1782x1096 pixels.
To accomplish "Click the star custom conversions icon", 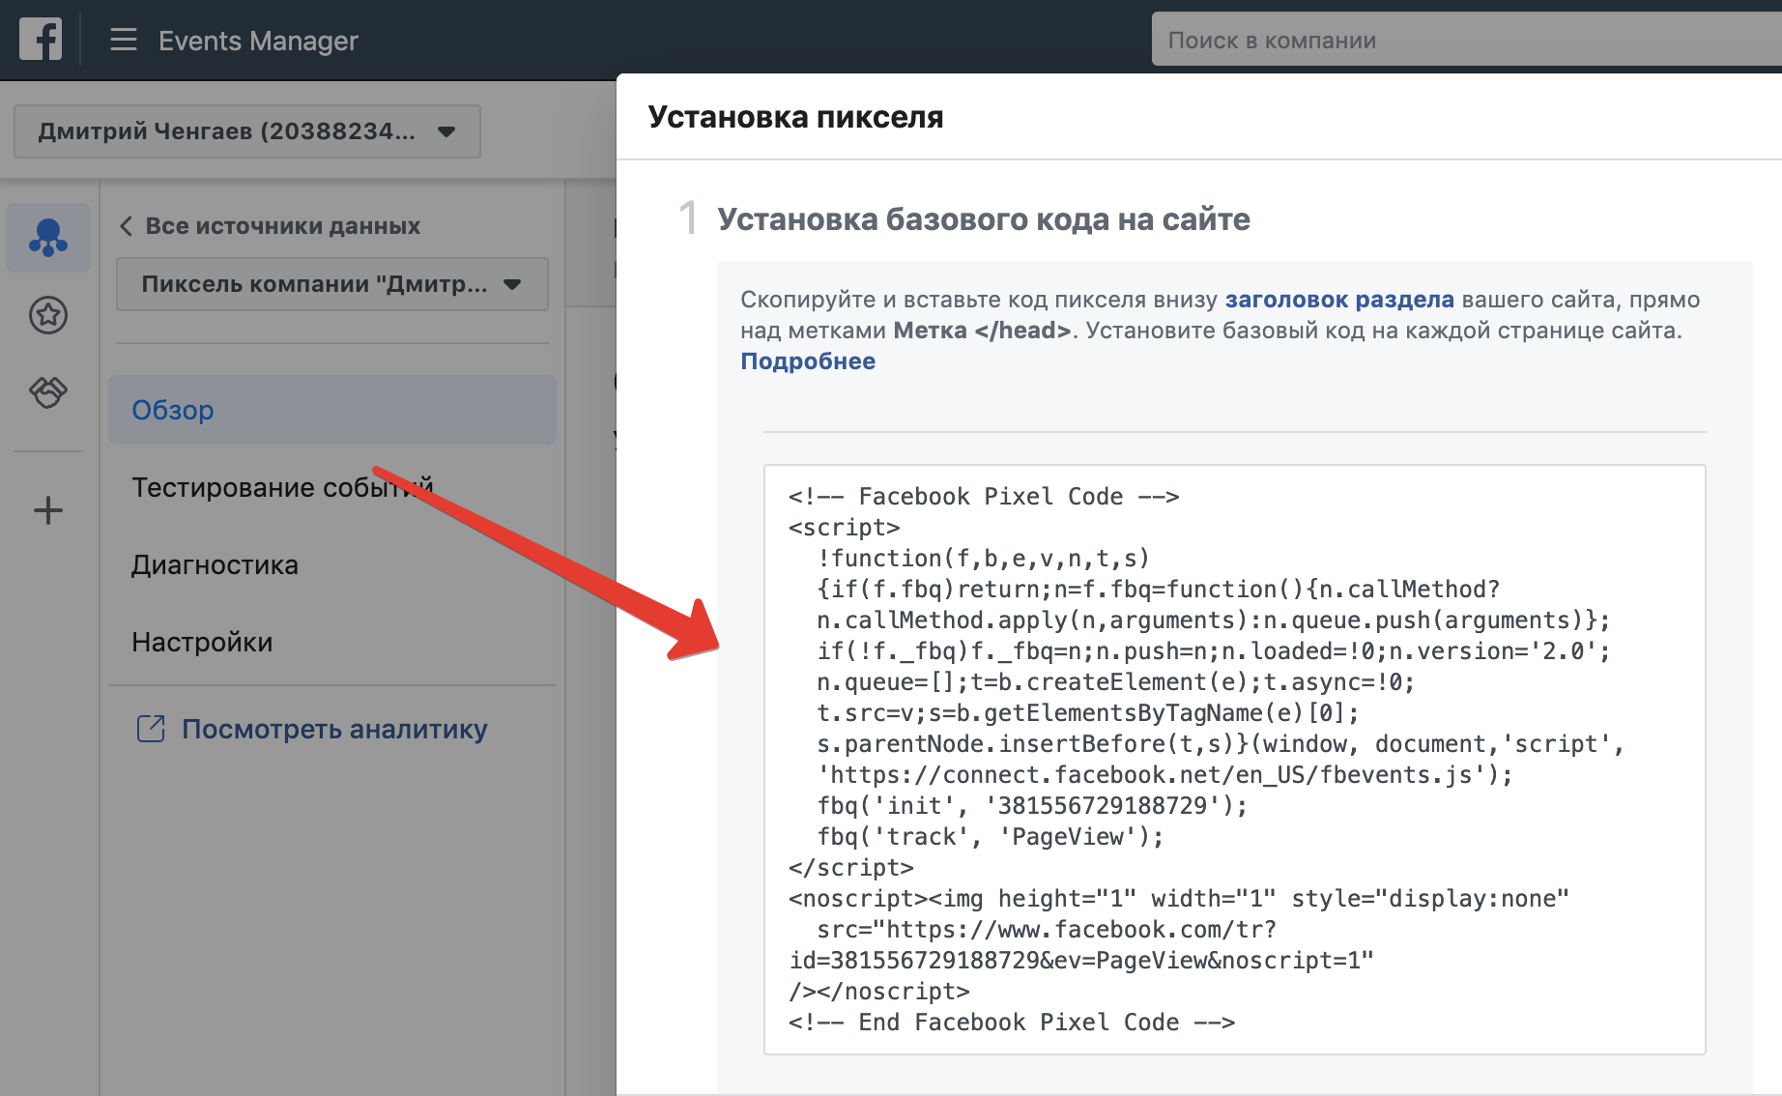I will coord(48,315).
